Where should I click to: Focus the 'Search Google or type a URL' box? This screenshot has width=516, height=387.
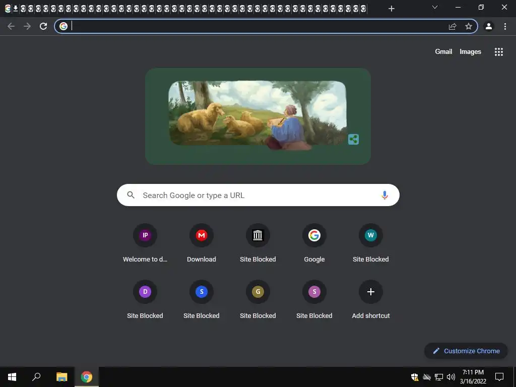258,195
